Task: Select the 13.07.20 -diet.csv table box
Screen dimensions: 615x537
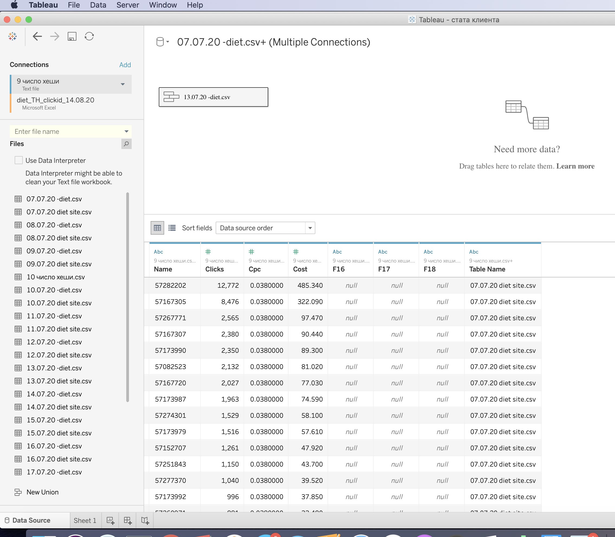Action: (213, 97)
